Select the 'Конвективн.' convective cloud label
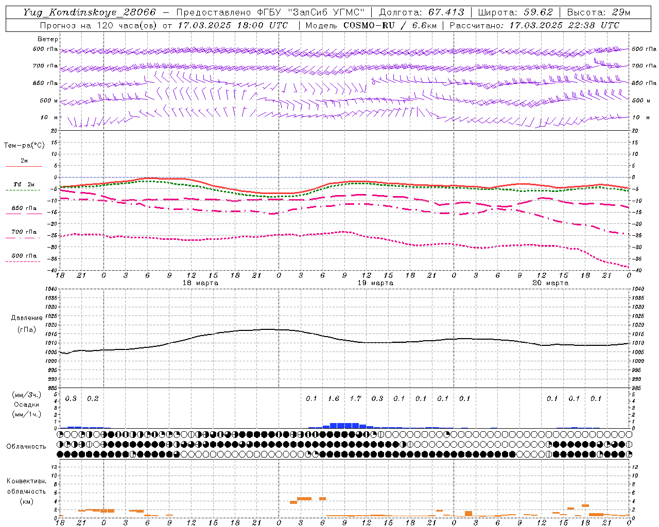Viewport: 659px width, 527px height. [x=26, y=481]
